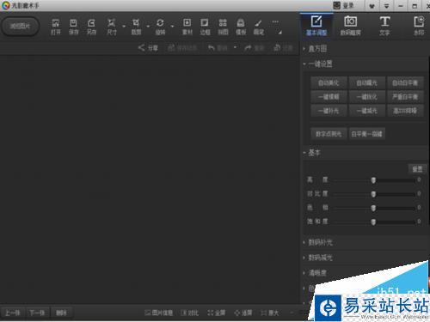
Task: Click the skin shirt icon in title bar
Action: (x=372, y=6)
